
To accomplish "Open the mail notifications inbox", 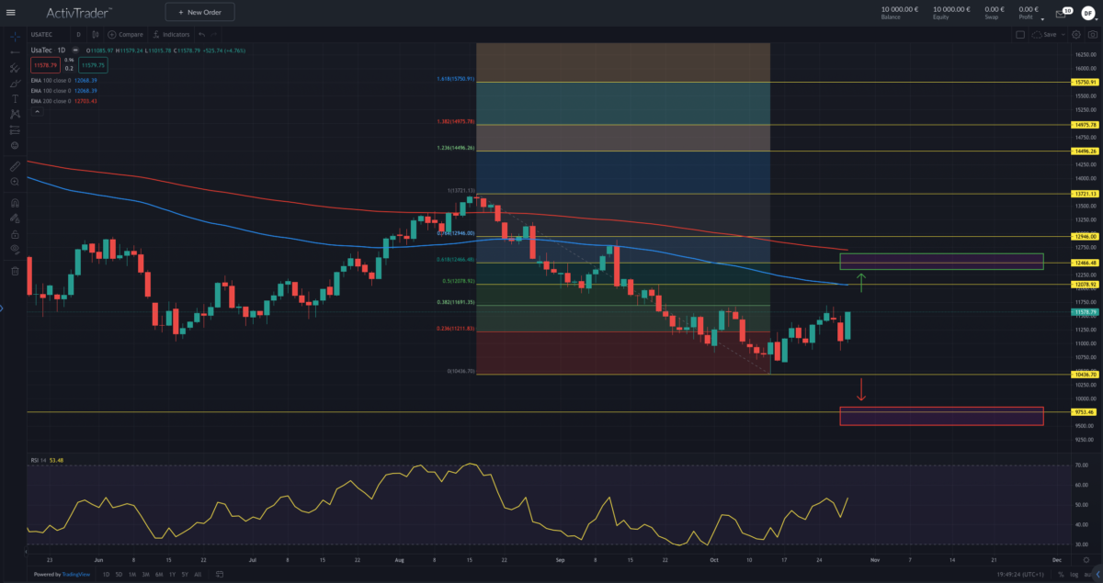I will [x=1061, y=13].
